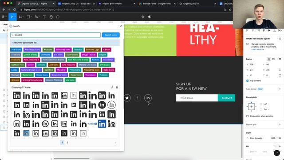This screenshot has width=284, height=160.
Task: Select the Hand tool
Action: pos(51,17)
